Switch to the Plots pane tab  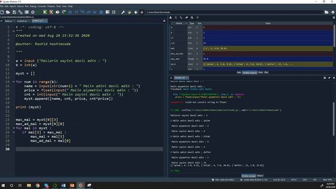260,72
